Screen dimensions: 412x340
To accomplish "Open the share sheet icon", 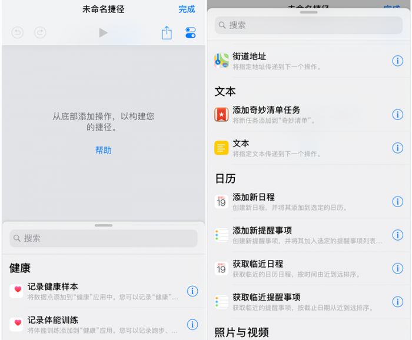I will [167, 33].
